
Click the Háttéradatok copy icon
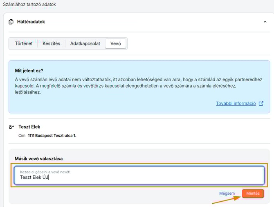point(11,22)
